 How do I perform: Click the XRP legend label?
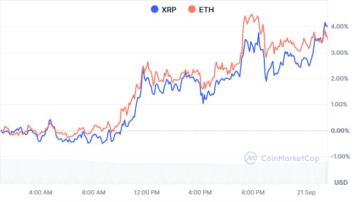tap(169, 10)
